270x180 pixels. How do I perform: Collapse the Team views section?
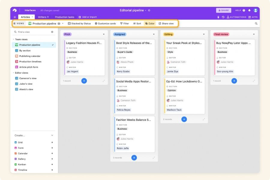pyautogui.click(x=13, y=39)
